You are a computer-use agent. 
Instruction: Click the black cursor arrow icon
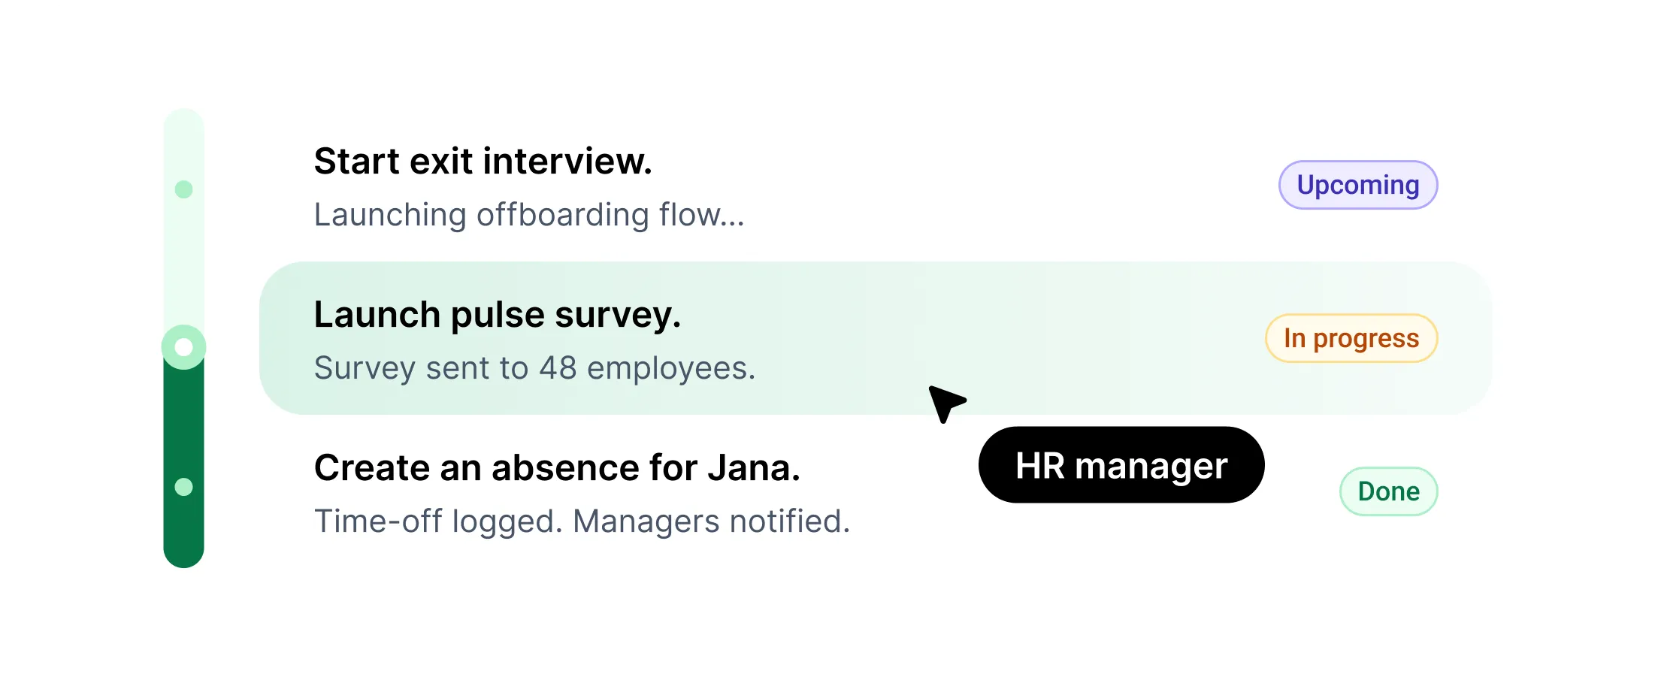tap(944, 402)
